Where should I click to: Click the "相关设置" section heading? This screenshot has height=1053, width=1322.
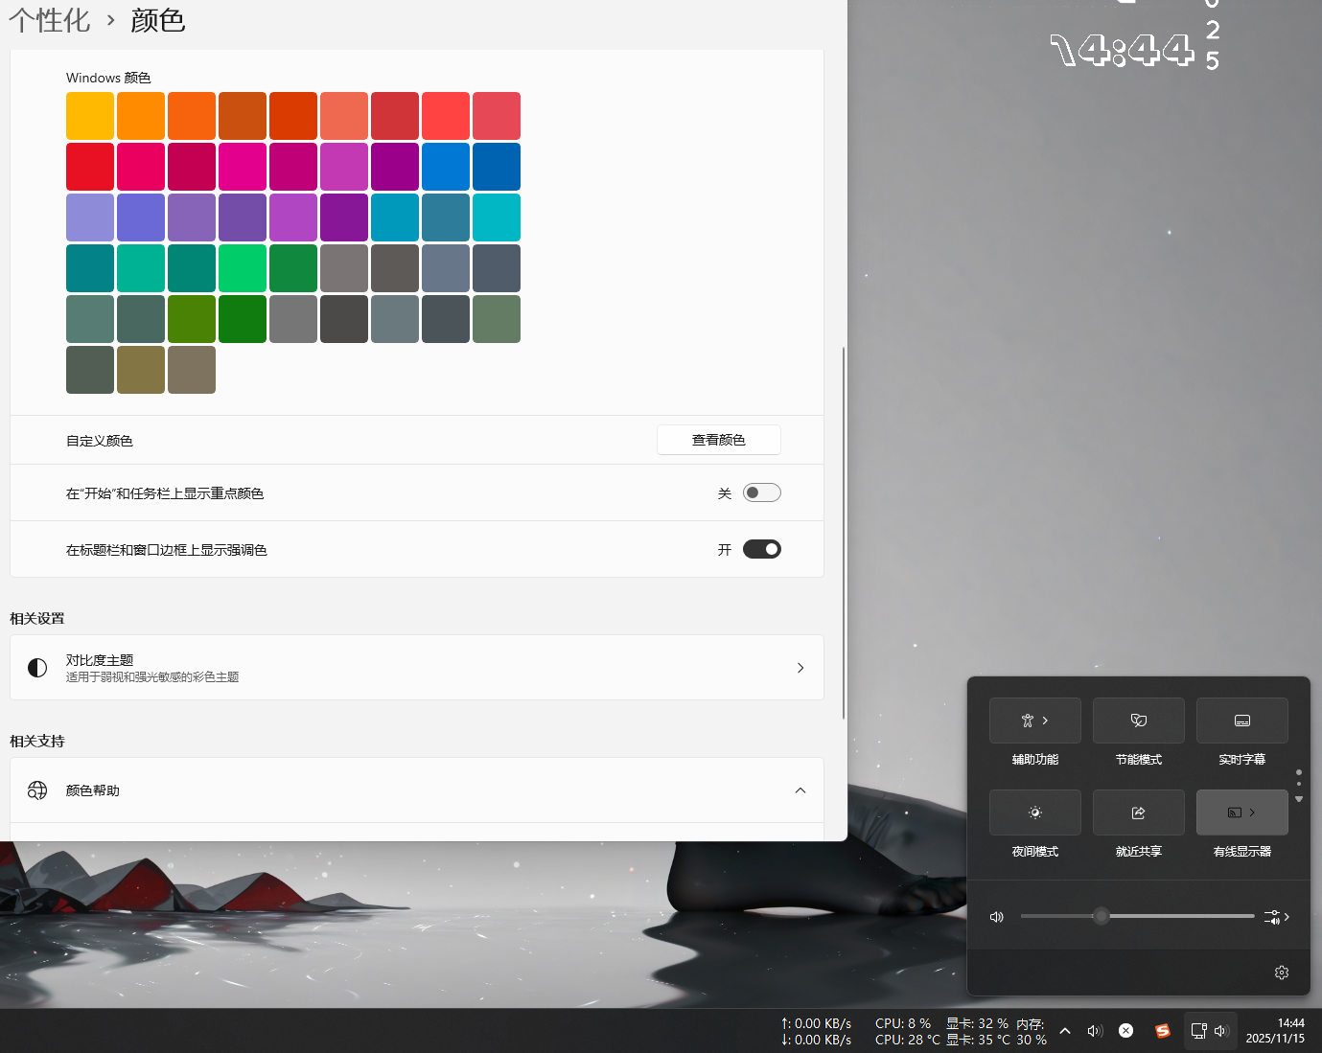[x=37, y=618]
